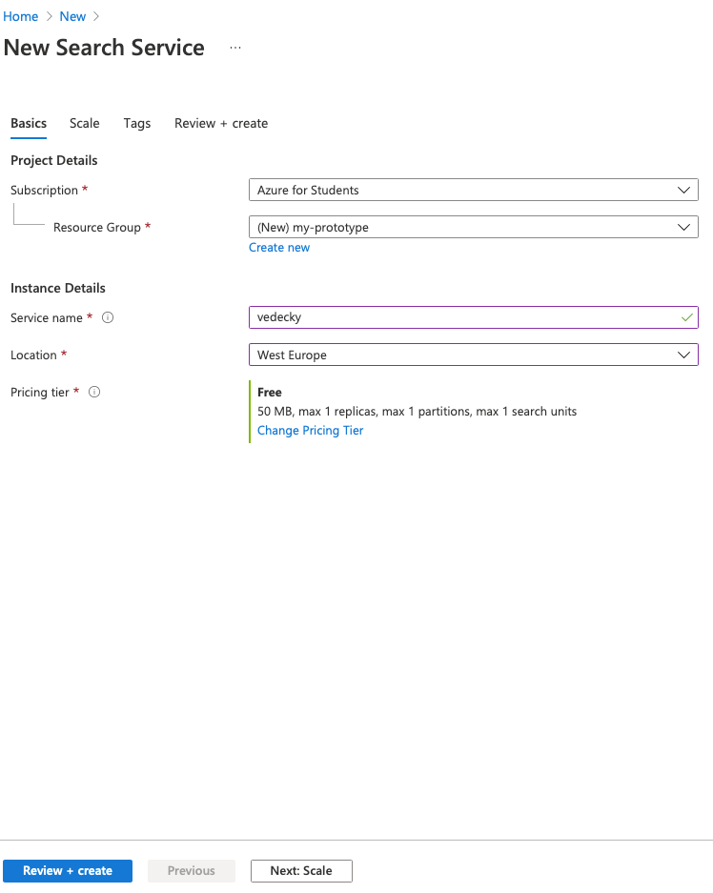This screenshot has width=713, height=893.
Task: Click the Home breadcrumb link
Action: click(x=21, y=16)
